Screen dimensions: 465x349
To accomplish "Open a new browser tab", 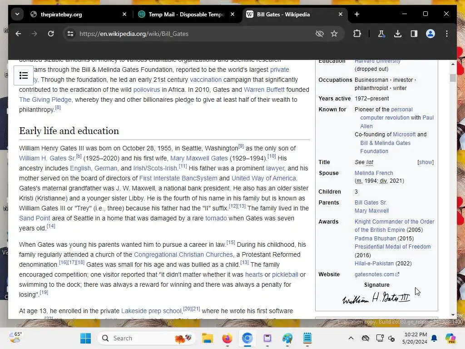I will click(x=357, y=14).
